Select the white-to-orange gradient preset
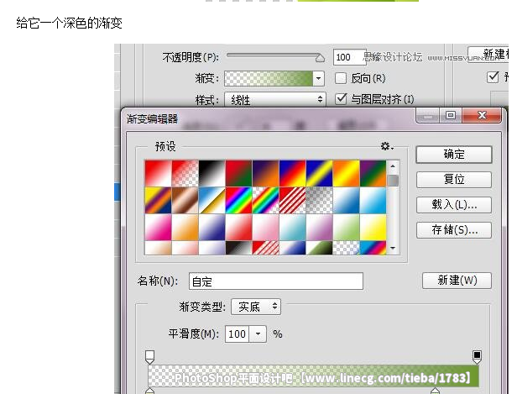This screenshot has width=517, height=394. pos(185,228)
